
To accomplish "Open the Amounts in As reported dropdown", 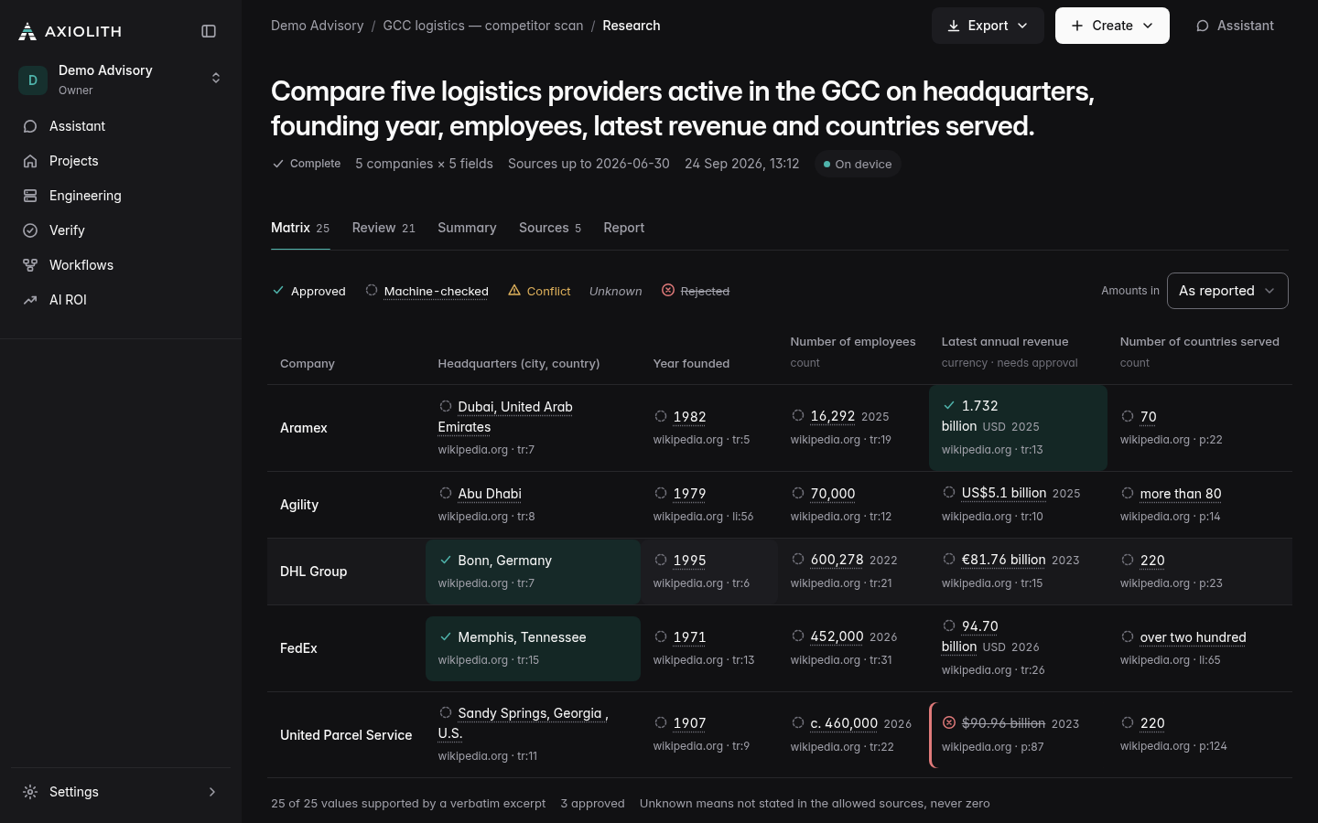I will click(x=1227, y=291).
